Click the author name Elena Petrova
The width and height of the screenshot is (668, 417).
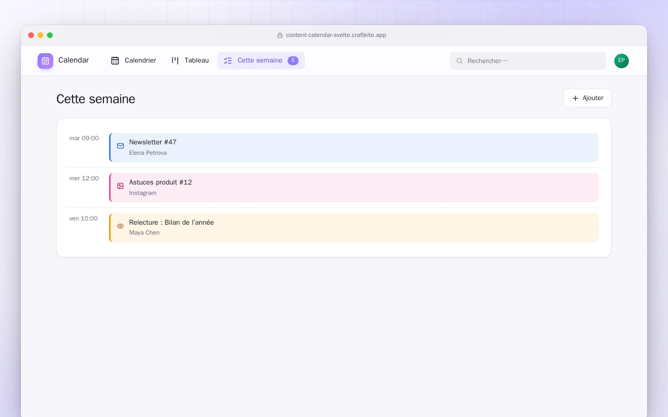tap(148, 153)
